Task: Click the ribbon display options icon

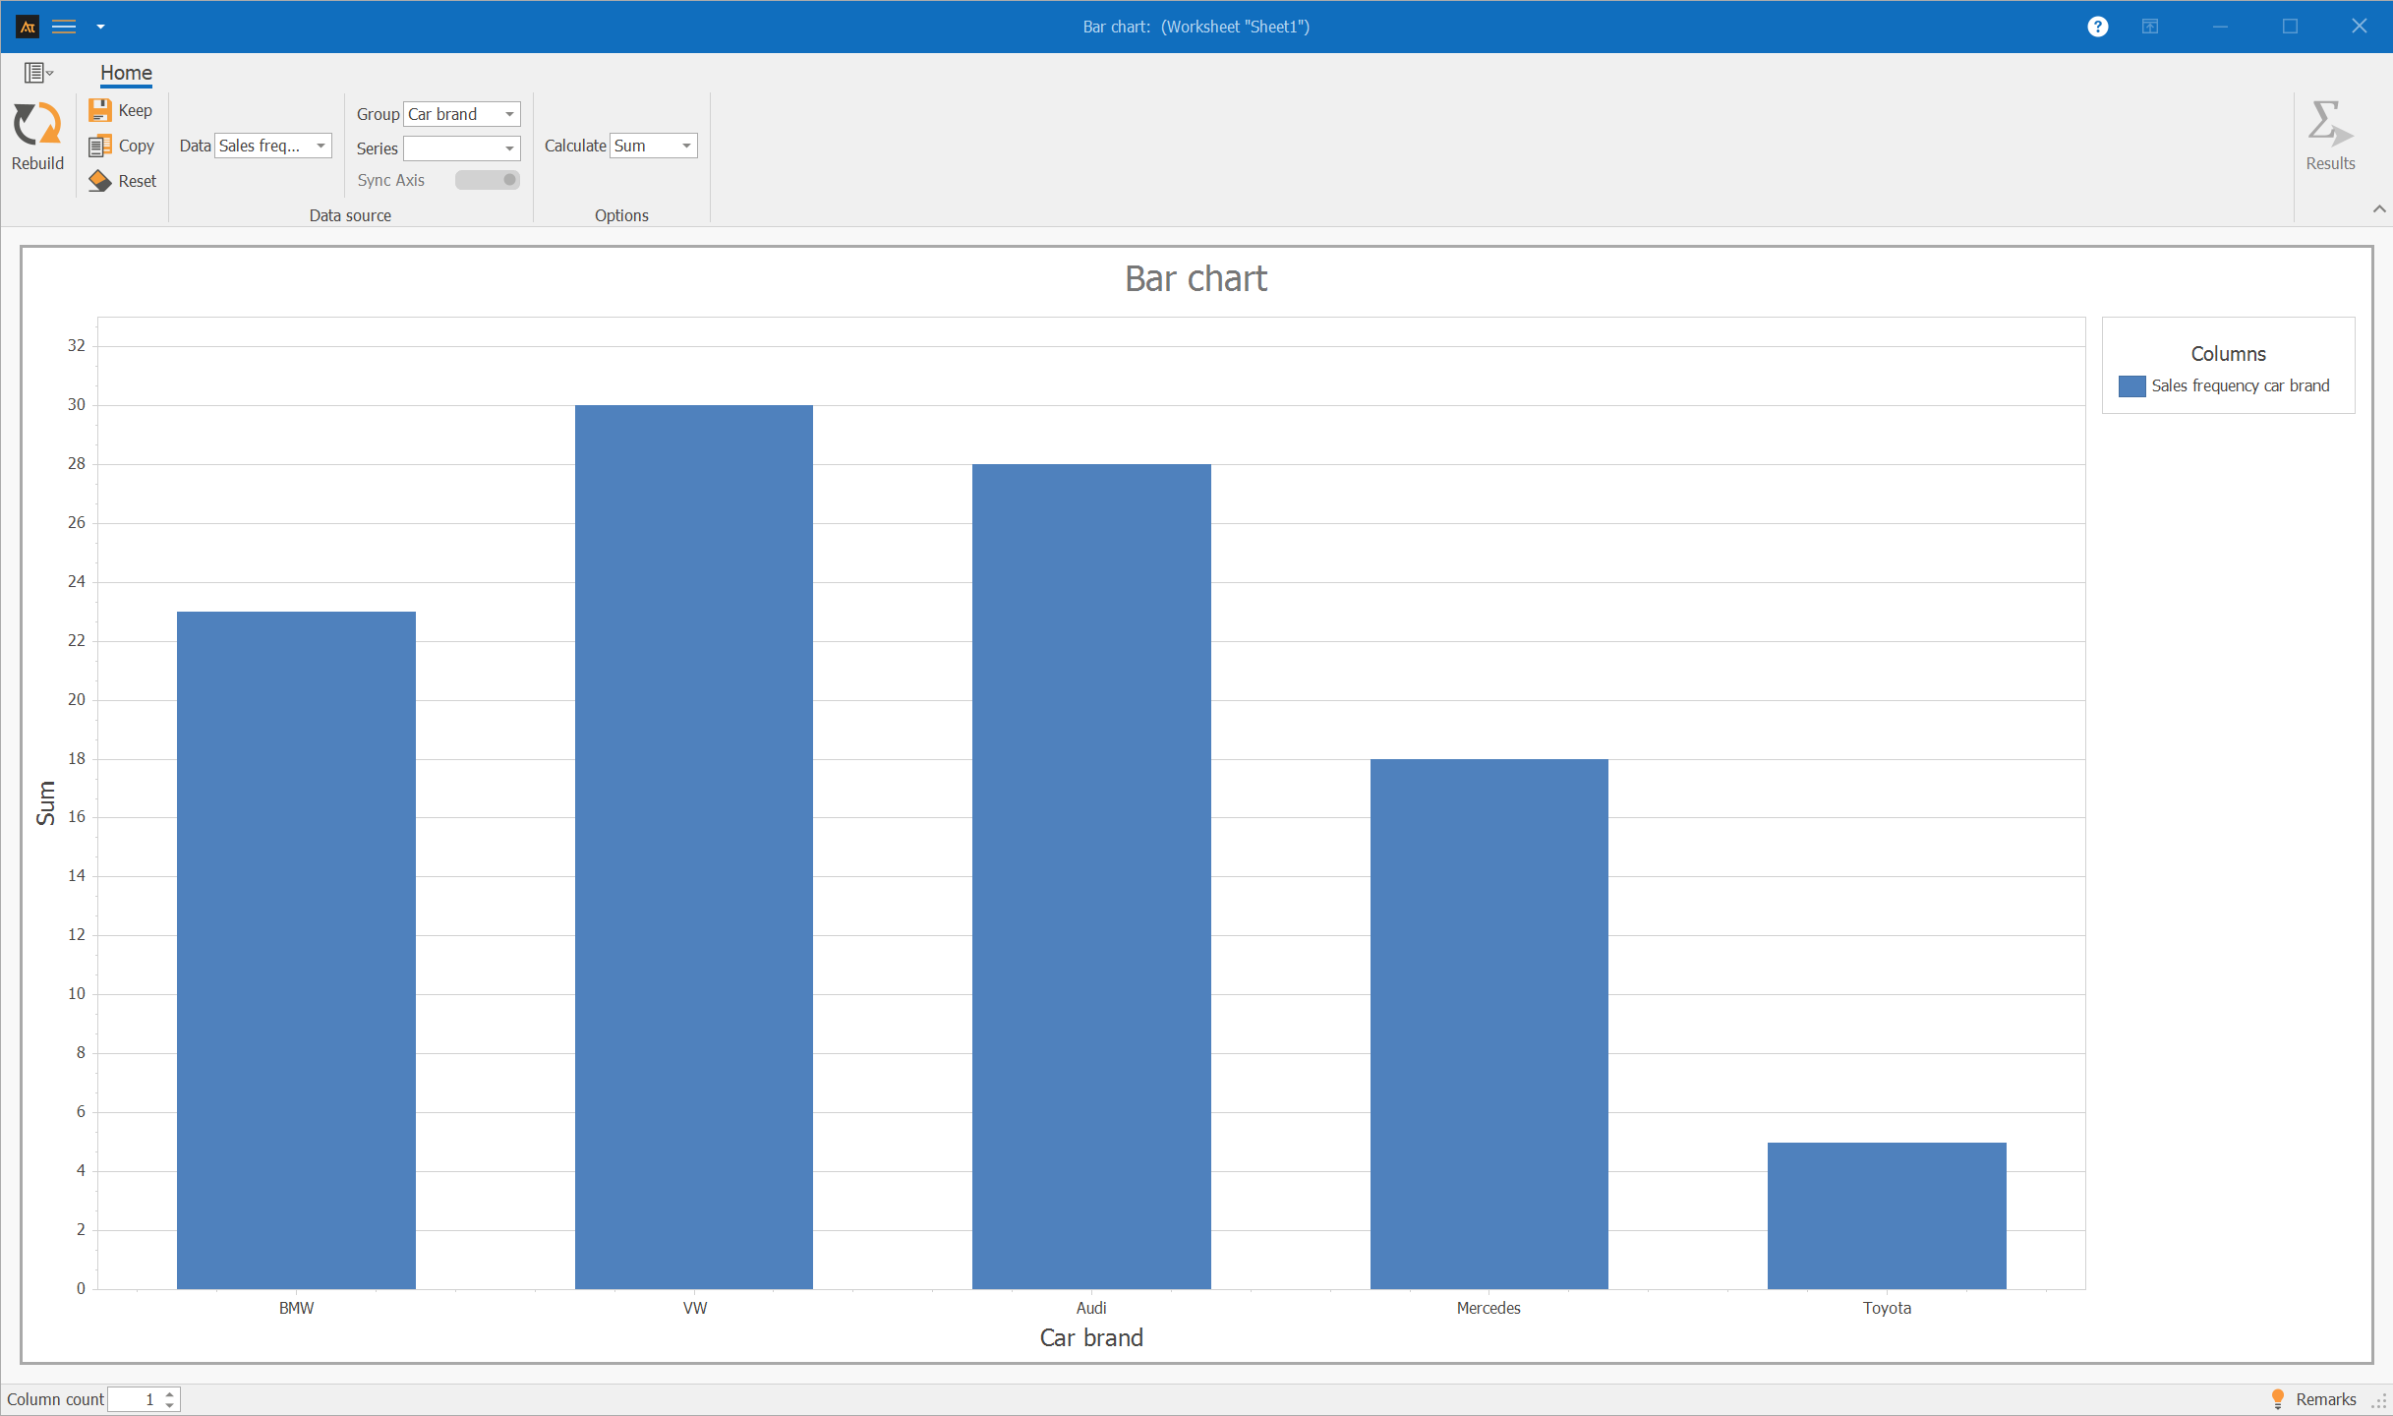Action: tap(2150, 27)
